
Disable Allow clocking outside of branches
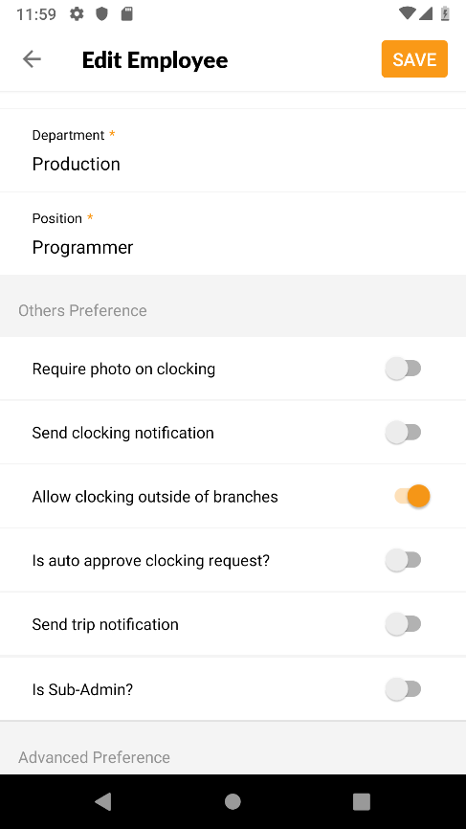tap(412, 496)
